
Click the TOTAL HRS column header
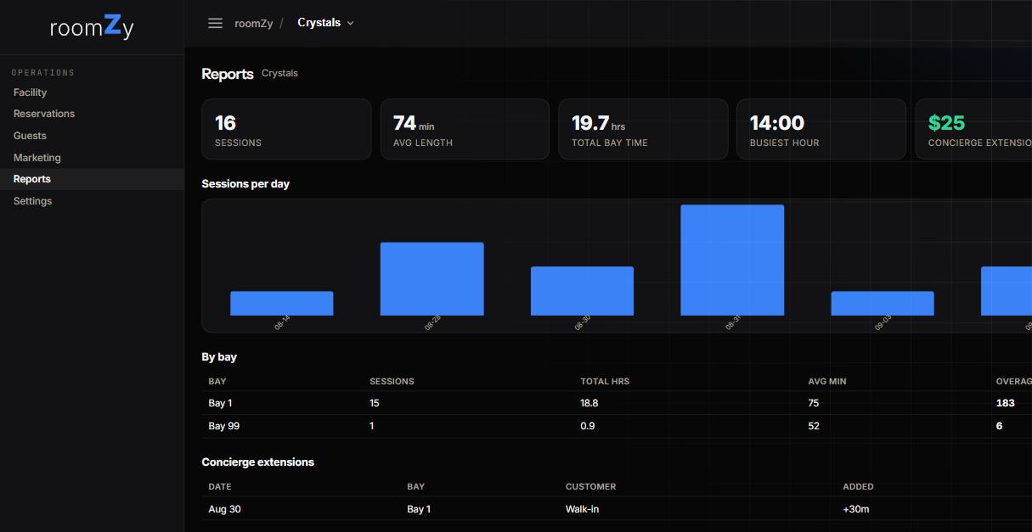tap(605, 382)
